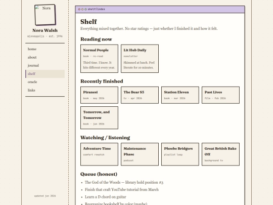Click The God of the Woods item
Viewport: 273px width, 205px height.
pos(124,182)
